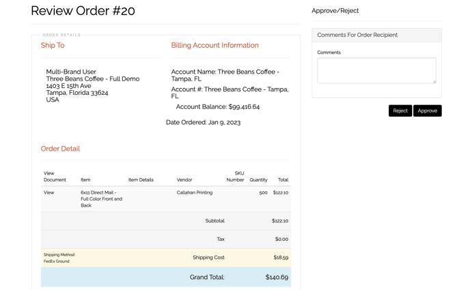Click the Grand Total amount $140.69
Image resolution: width=470 pixels, height=290 pixels.
tap(277, 277)
